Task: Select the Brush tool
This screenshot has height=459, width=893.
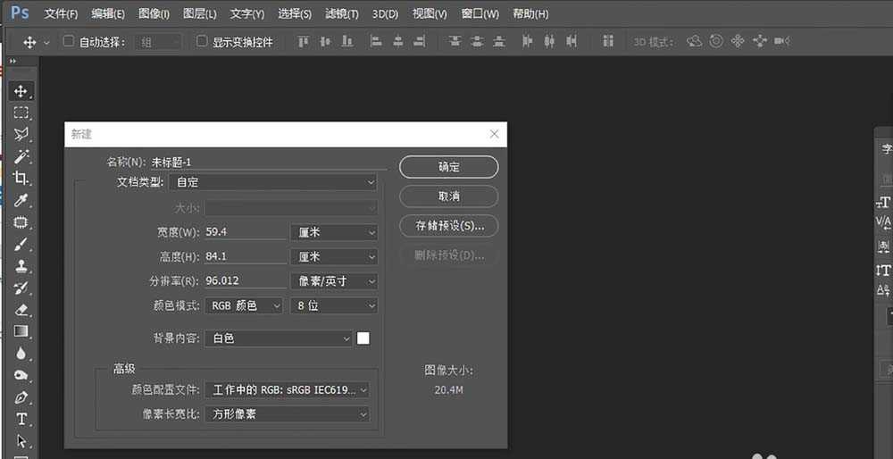Action: (x=21, y=244)
